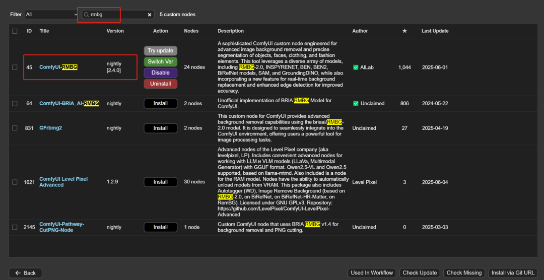Click the Check Update button

click(x=420, y=273)
